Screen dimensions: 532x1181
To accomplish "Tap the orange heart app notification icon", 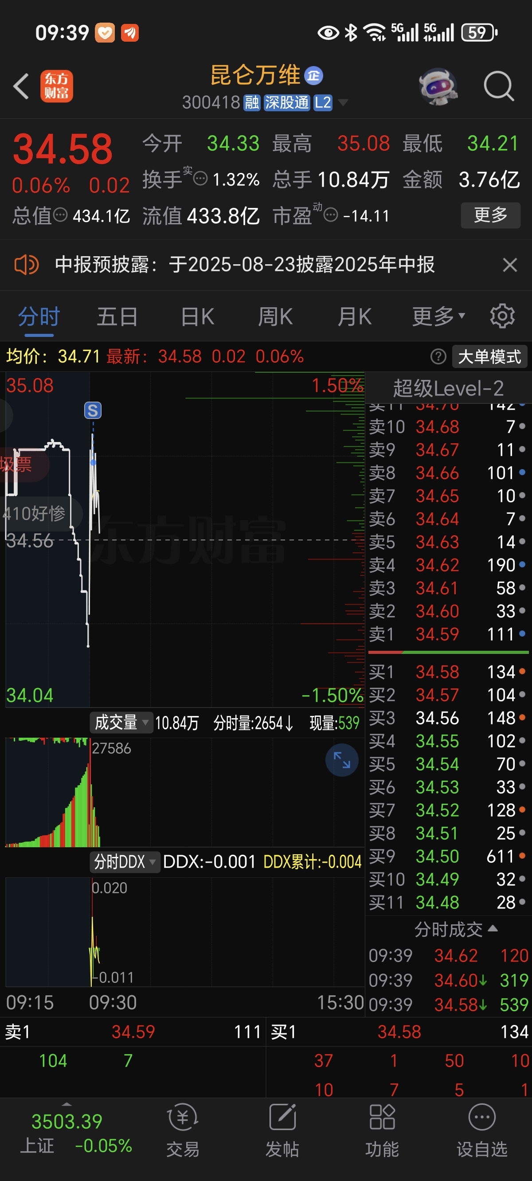I will tap(105, 32).
